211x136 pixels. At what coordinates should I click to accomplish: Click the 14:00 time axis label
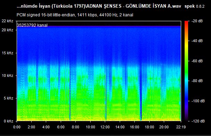(x=120, y=127)
